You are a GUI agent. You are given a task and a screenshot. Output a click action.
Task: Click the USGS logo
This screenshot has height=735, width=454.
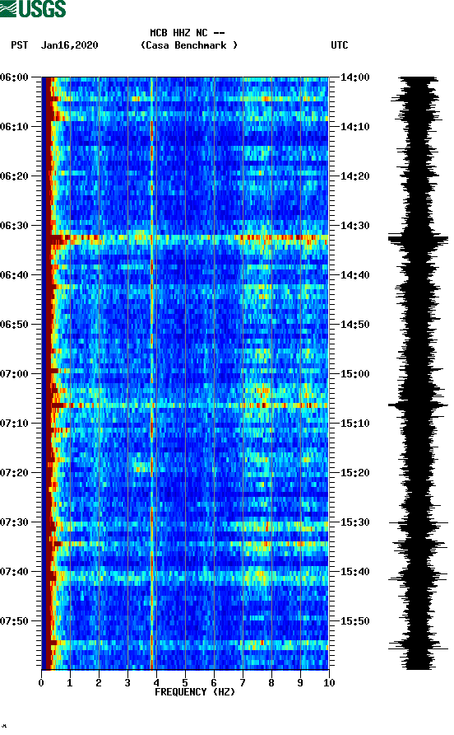pos(33,8)
